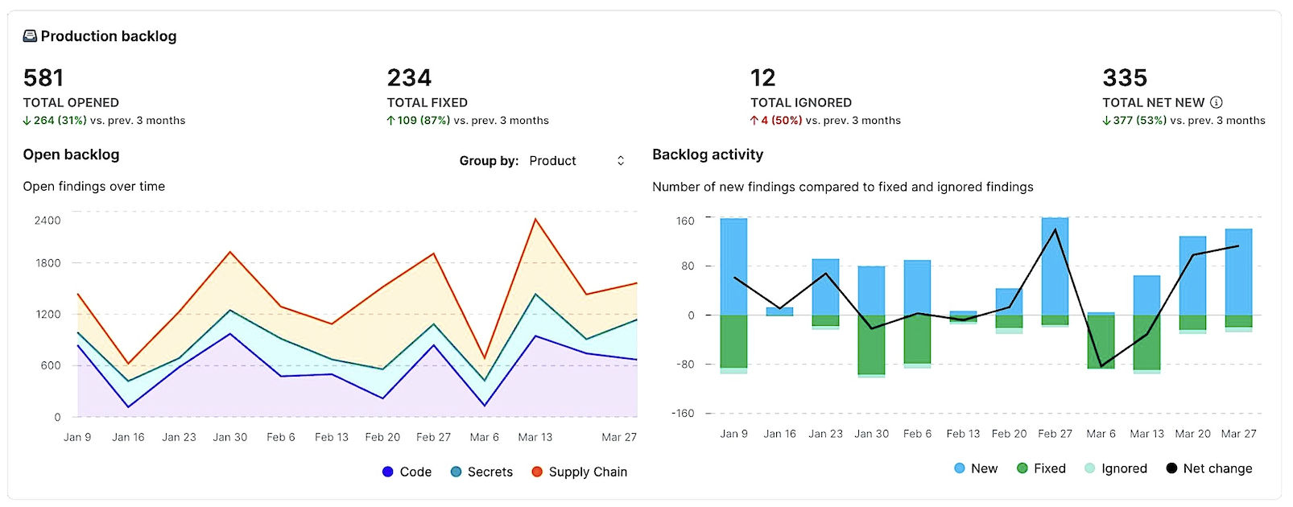This screenshot has width=1293, height=507.
Task: Click the Total Net New info icon
Action: [x=1217, y=102]
